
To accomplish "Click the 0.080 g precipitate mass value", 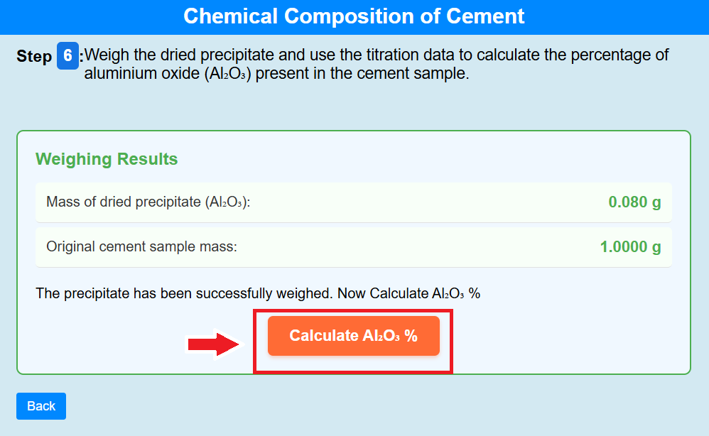I will [x=634, y=202].
